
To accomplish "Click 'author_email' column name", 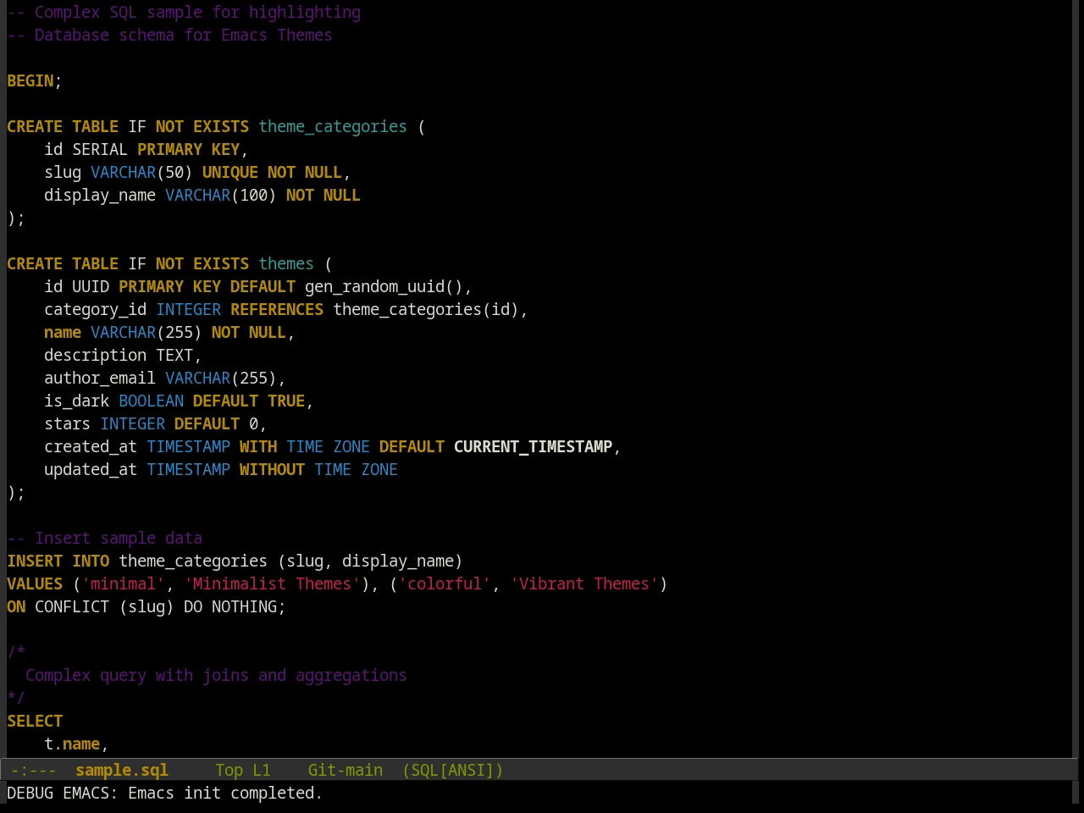I will coord(100,379).
